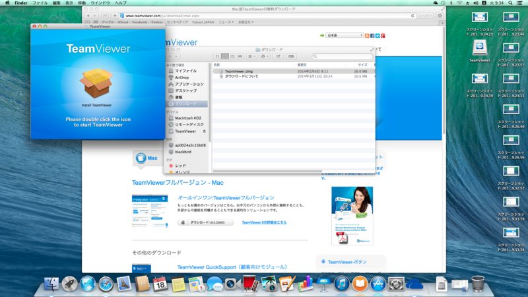Click Finder share button
Viewport: 528px width, 297px height.
pos(278,57)
